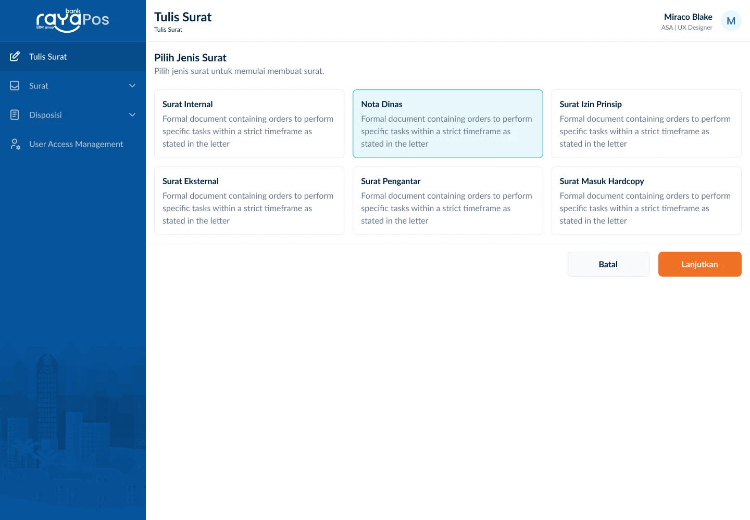Click the Miraco Blake profile name
Screen dimensions: 750x520
point(688,17)
